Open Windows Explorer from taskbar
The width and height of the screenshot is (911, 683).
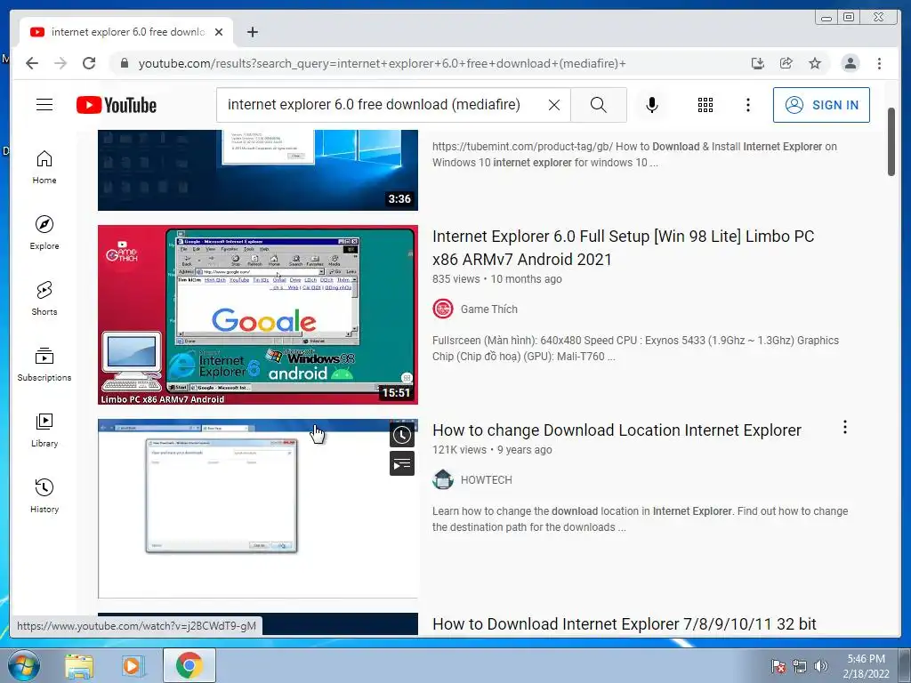[79, 666]
